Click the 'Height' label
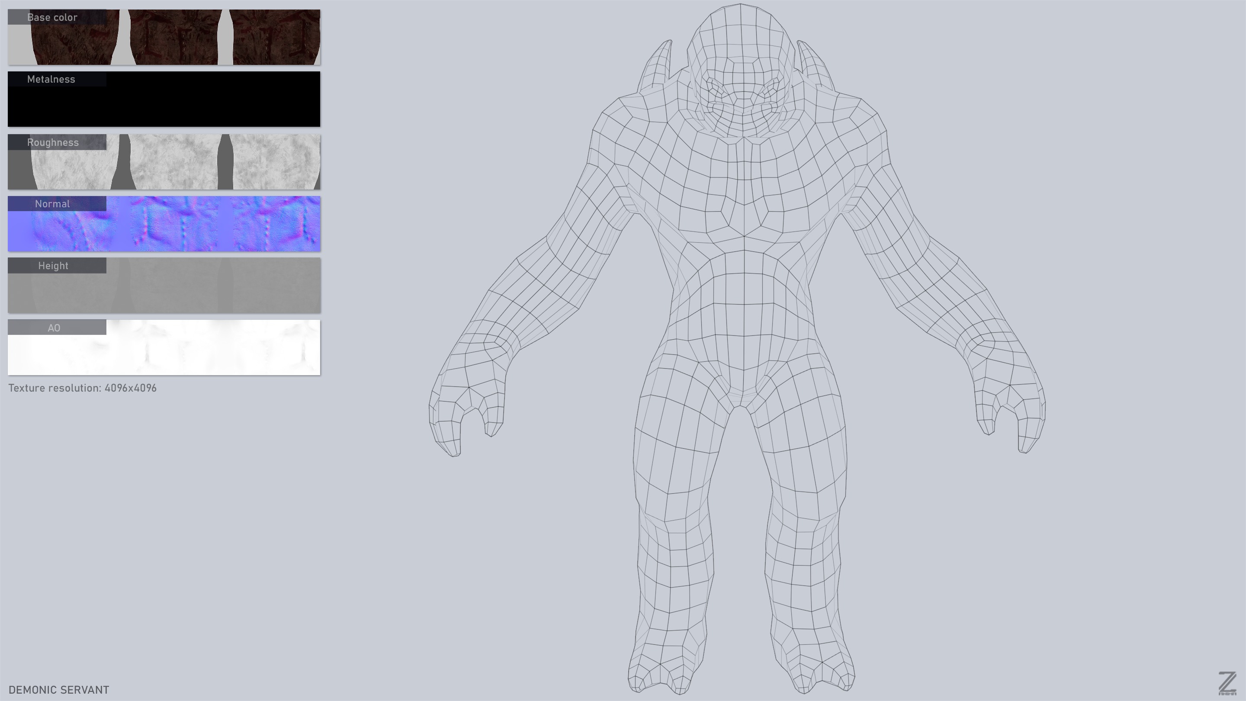 53,266
